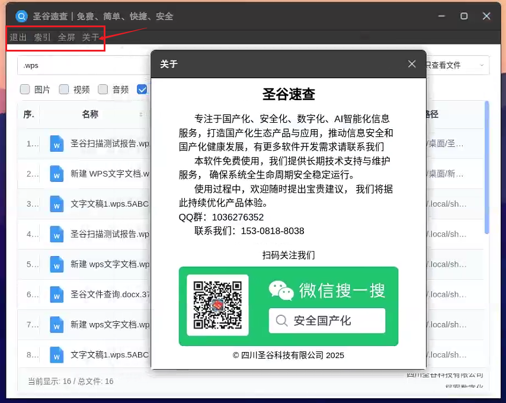Click the document icon in row 3
506x403 pixels.
click(x=56, y=204)
